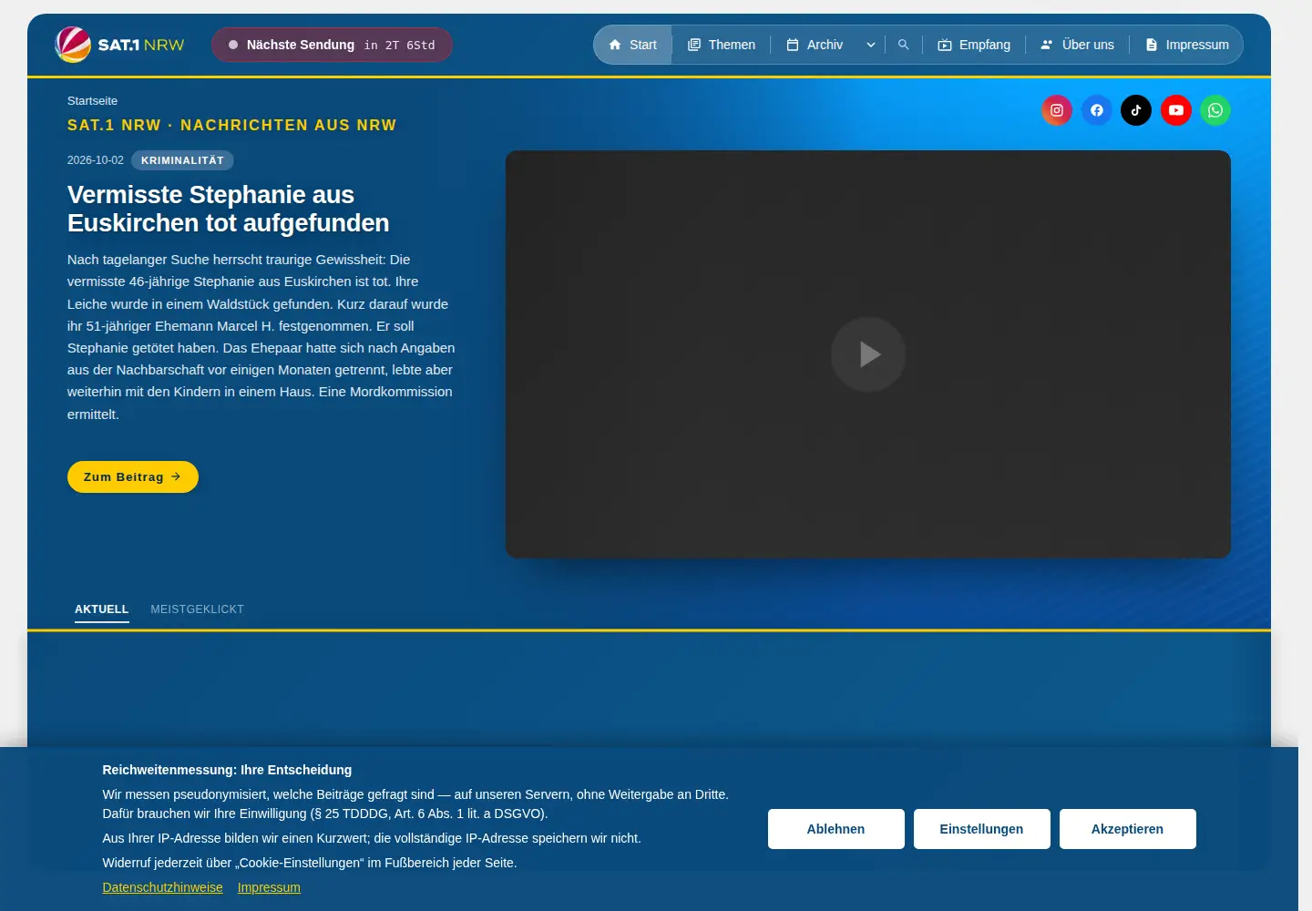Open the Datenschutzhinweise link

pos(163,887)
